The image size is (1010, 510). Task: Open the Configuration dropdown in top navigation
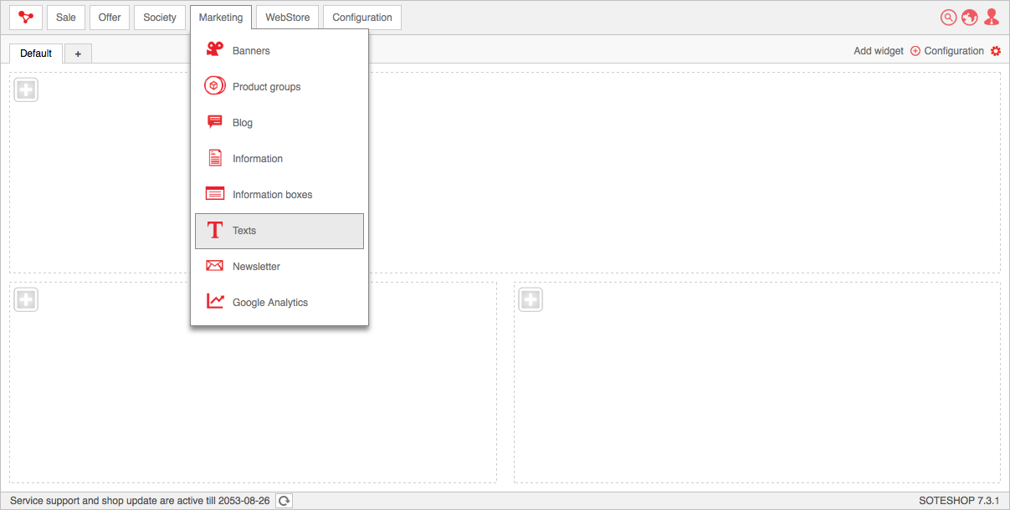tap(361, 18)
